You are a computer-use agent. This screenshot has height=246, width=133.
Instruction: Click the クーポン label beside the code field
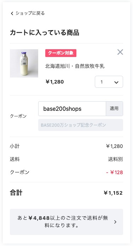(18, 116)
